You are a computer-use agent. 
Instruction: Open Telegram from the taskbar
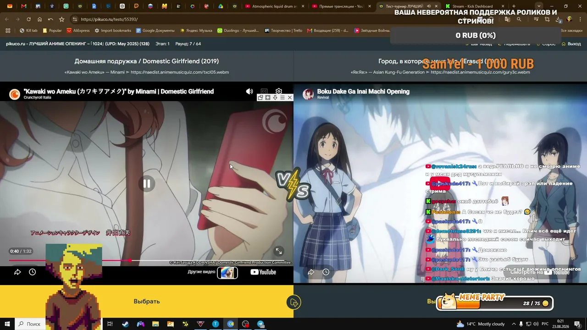(260, 324)
